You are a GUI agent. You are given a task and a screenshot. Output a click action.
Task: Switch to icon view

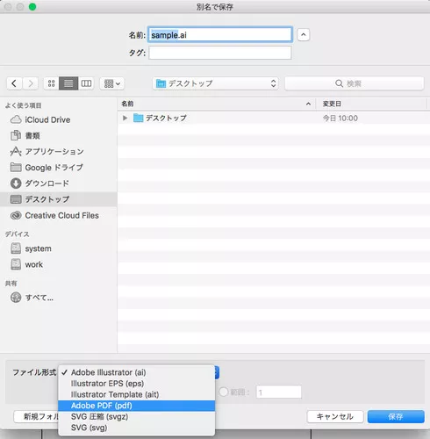52,83
